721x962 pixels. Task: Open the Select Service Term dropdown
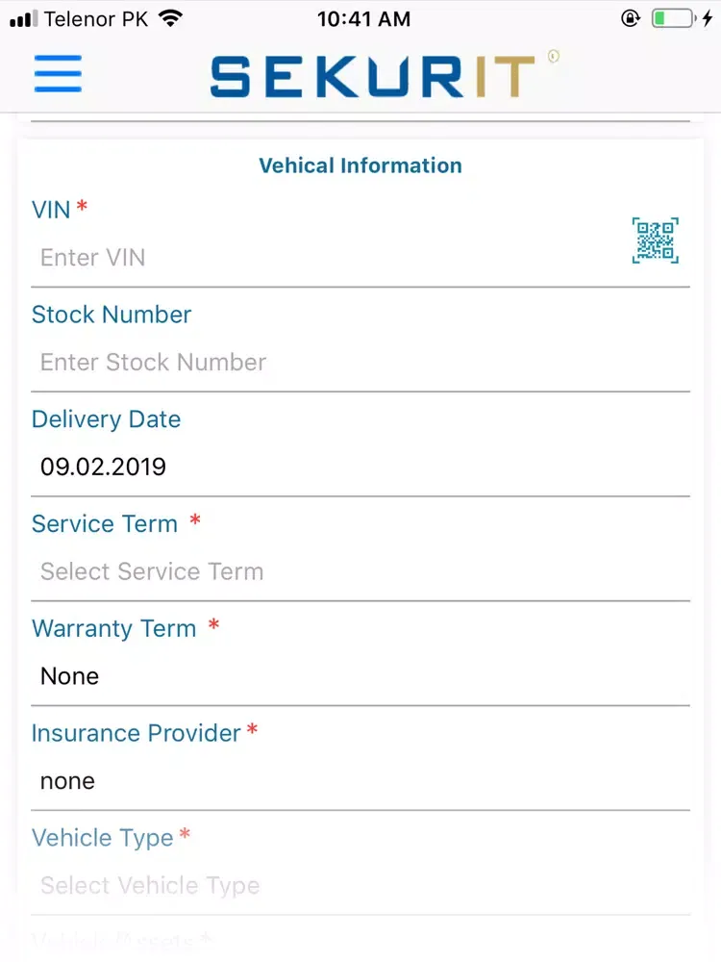(360, 571)
